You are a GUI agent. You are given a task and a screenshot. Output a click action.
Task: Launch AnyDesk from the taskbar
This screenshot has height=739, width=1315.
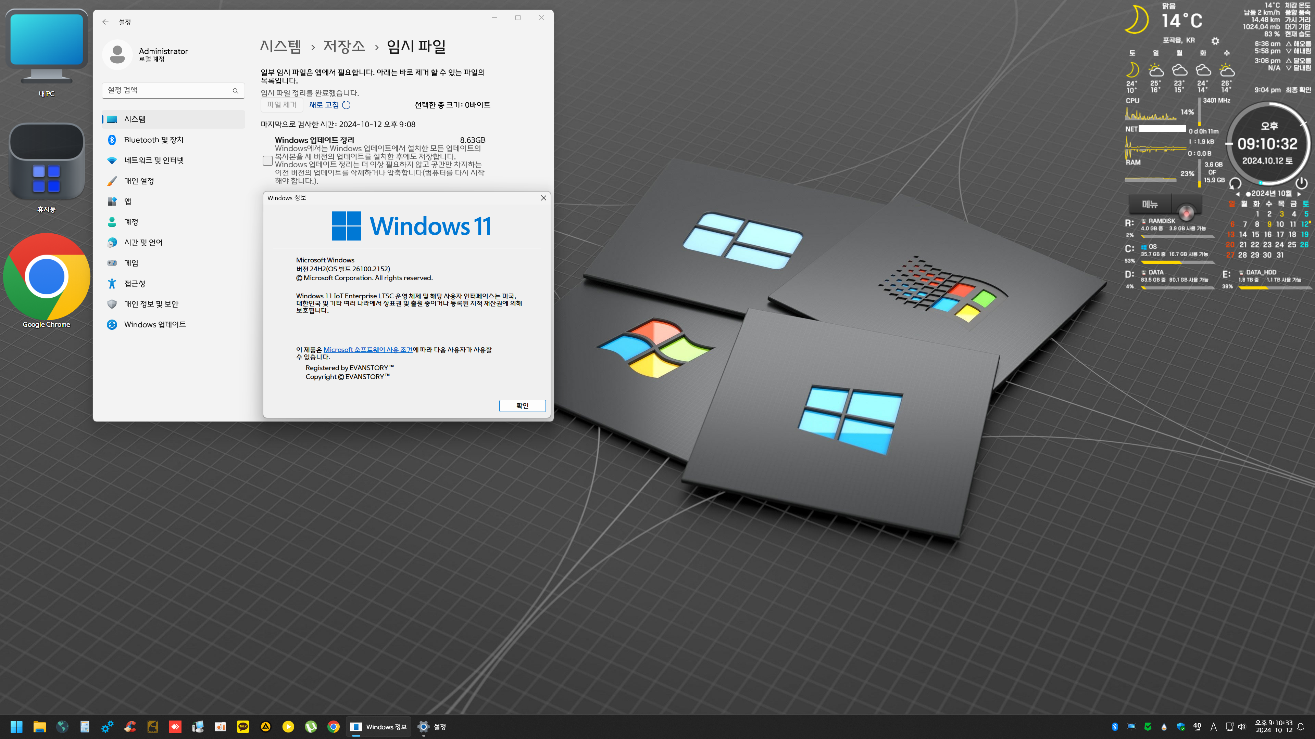[x=175, y=727]
